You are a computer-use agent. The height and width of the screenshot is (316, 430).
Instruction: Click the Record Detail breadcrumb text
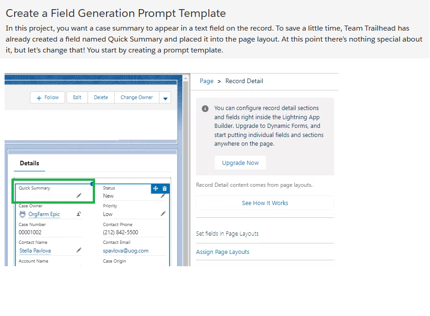click(244, 81)
